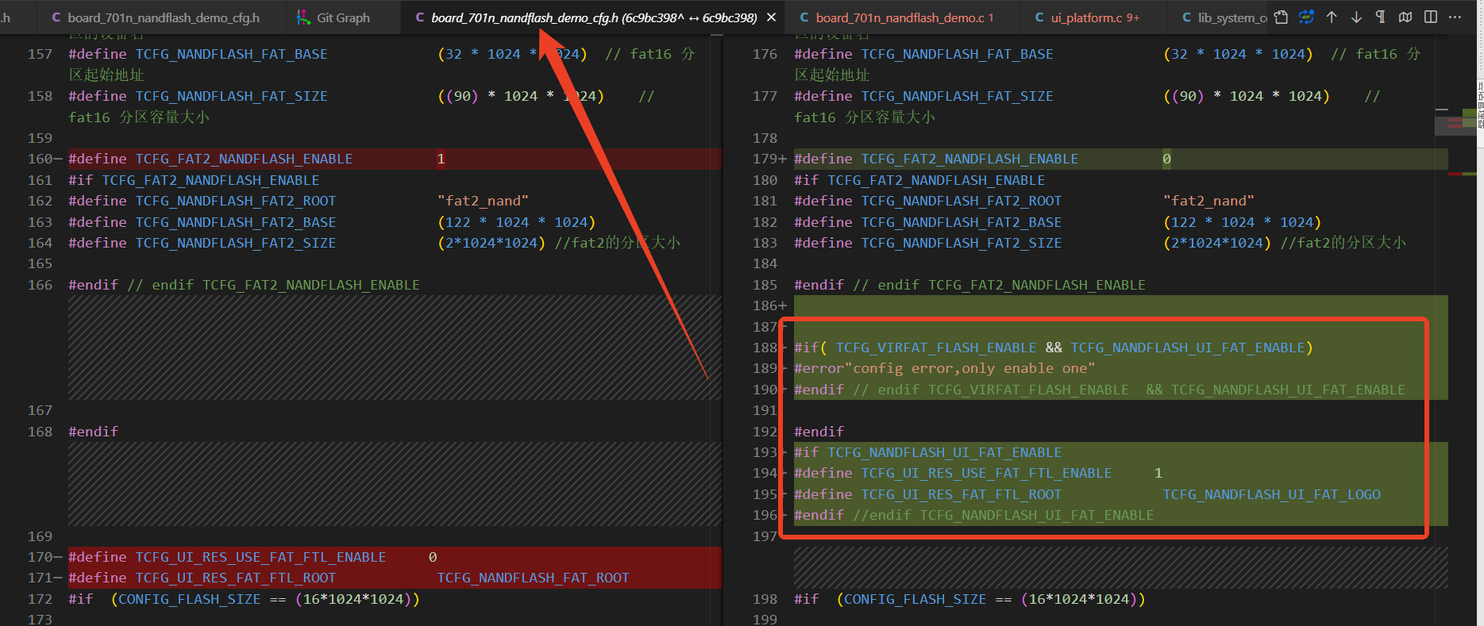This screenshot has width=1484, height=626.
Task: Click line number 188 in right pane gutter
Action: pos(765,348)
